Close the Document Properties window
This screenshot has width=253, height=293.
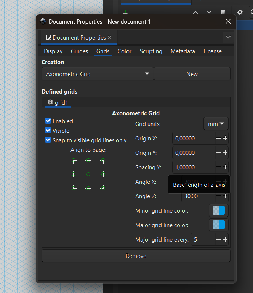pos(228,21)
